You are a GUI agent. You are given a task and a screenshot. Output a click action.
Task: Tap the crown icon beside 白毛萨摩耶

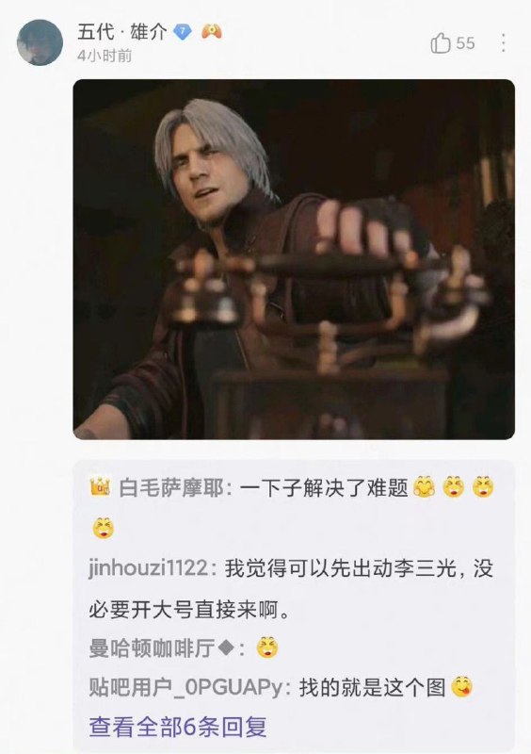pos(100,486)
